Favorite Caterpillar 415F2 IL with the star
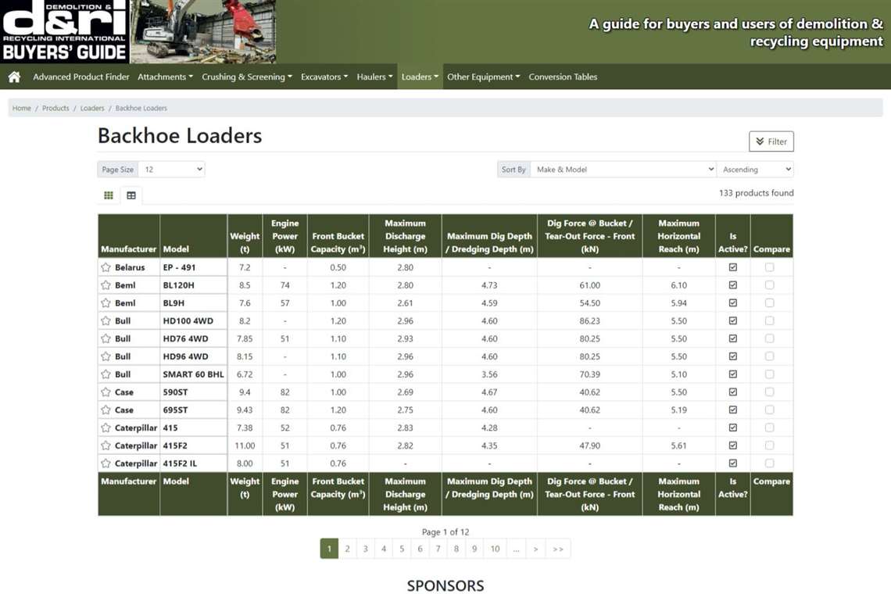 (106, 463)
